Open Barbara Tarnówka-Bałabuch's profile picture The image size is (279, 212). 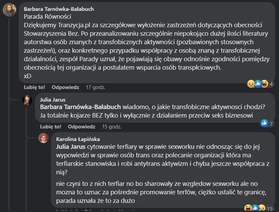pyautogui.click(x=10, y=10)
